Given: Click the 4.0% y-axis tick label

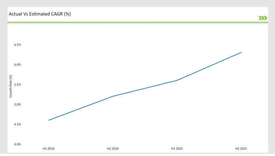Looking at the screenshot, I should pyautogui.click(x=17, y=144).
